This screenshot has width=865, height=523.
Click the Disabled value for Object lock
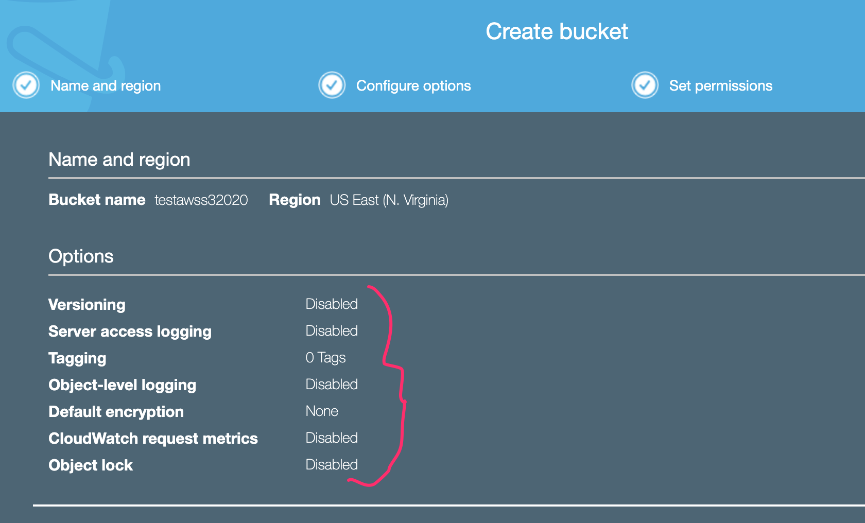[332, 465]
